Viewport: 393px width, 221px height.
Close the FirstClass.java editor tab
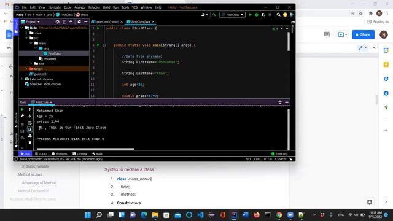coord(153,22)
